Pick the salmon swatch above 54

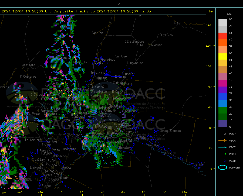pyautogui.click(x=222, y=50)
